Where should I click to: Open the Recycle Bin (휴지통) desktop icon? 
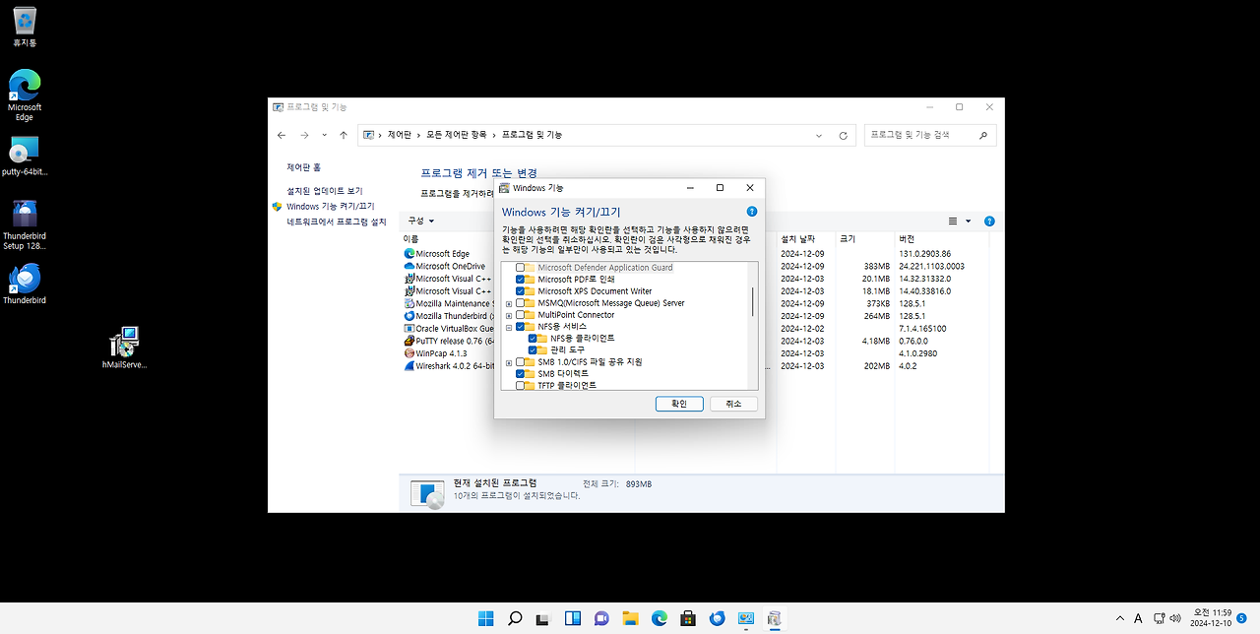click(x=25, y=26)
